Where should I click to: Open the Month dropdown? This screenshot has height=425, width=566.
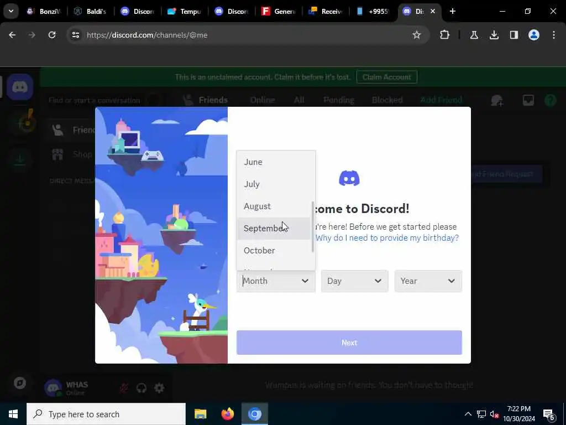tap(276, 281)
